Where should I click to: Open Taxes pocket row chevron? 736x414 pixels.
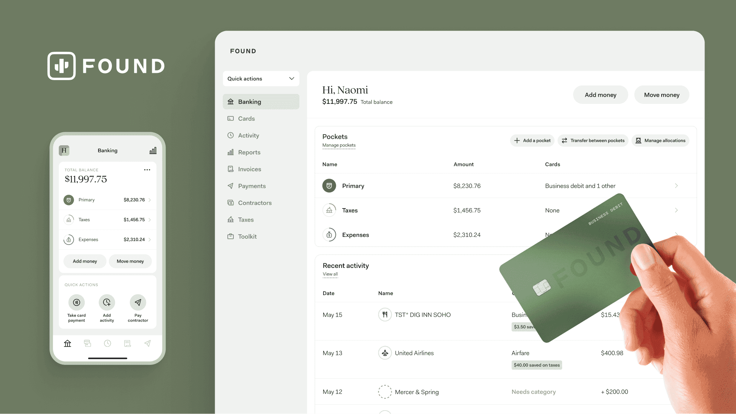point(676,210)
